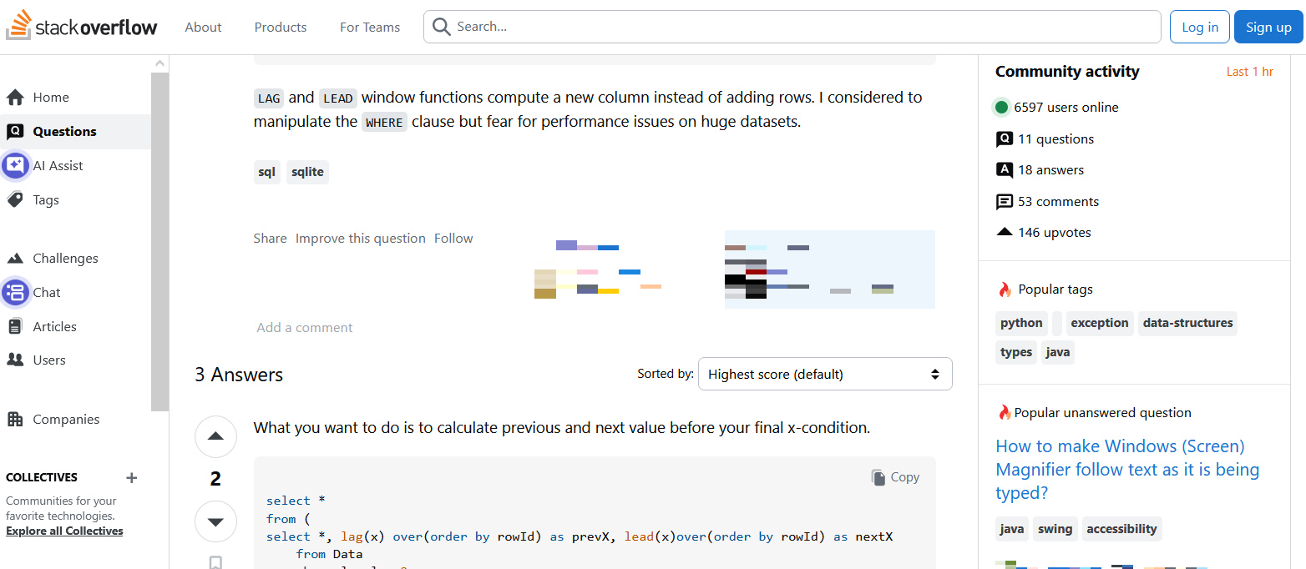Go to Tags in the sidebar

pyautogui.click(x=45, y=199)
